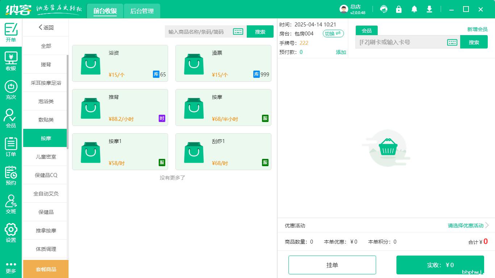Select the 儿童密室 category
This screenshot has height=278, width=495.
coord(46,157)
